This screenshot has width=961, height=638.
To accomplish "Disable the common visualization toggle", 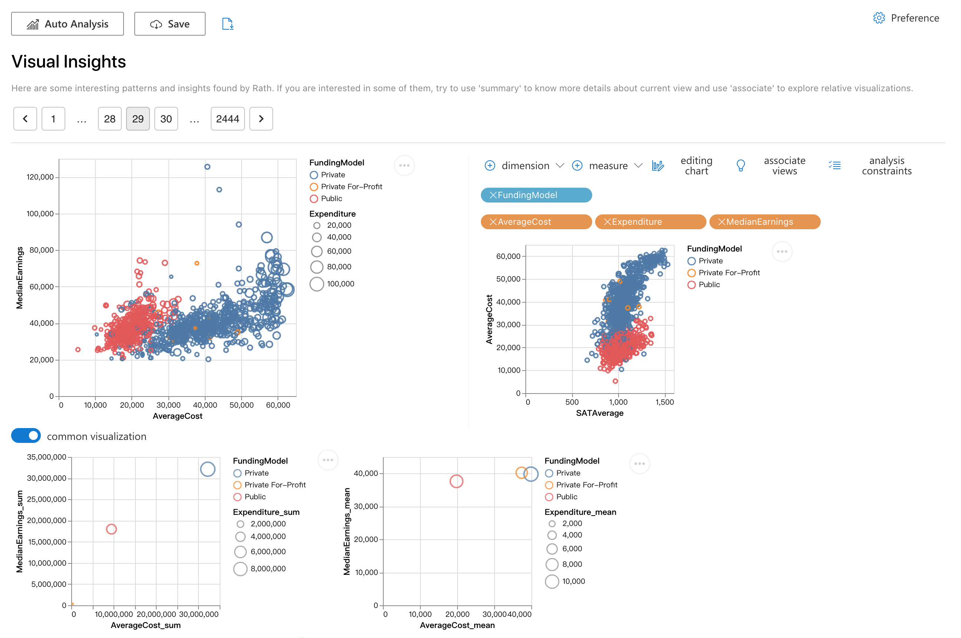I will coord(26,435).
